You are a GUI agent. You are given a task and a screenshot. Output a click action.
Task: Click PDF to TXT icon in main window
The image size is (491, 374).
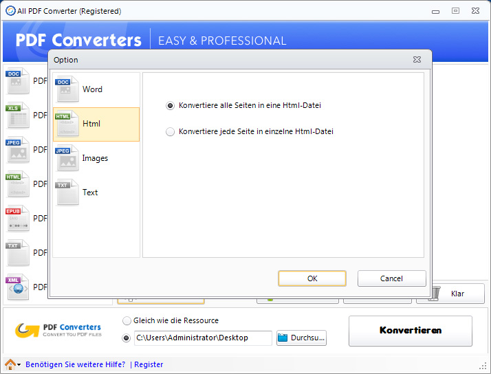18,253
